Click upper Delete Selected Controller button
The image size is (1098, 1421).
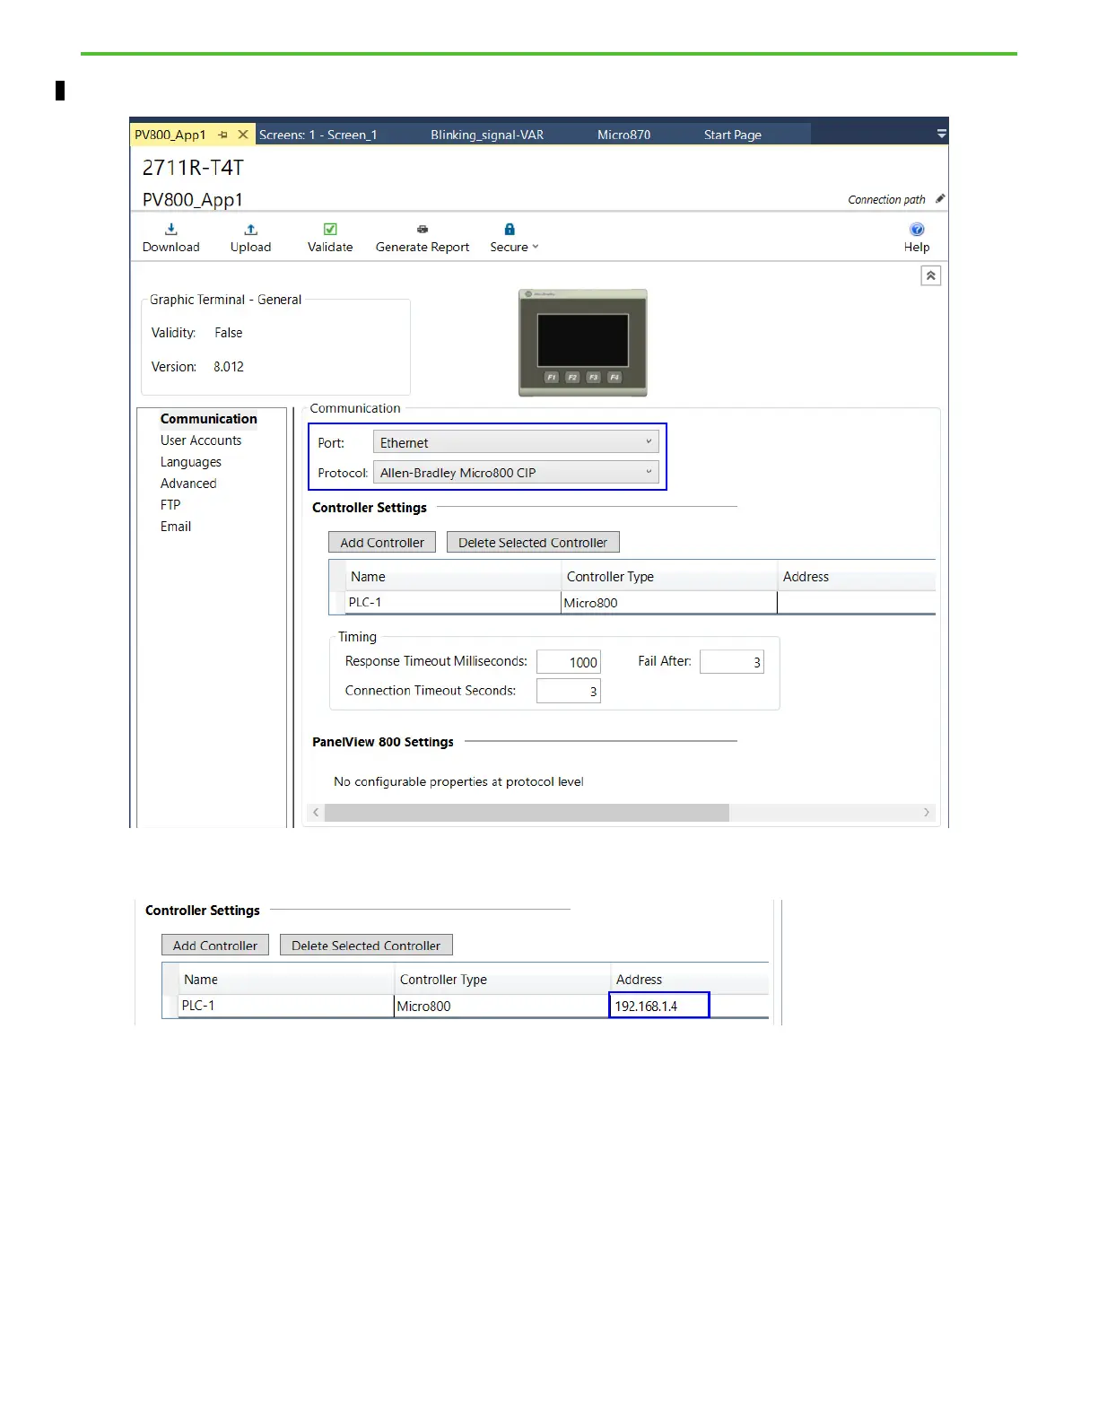click(x=533, y=543)
